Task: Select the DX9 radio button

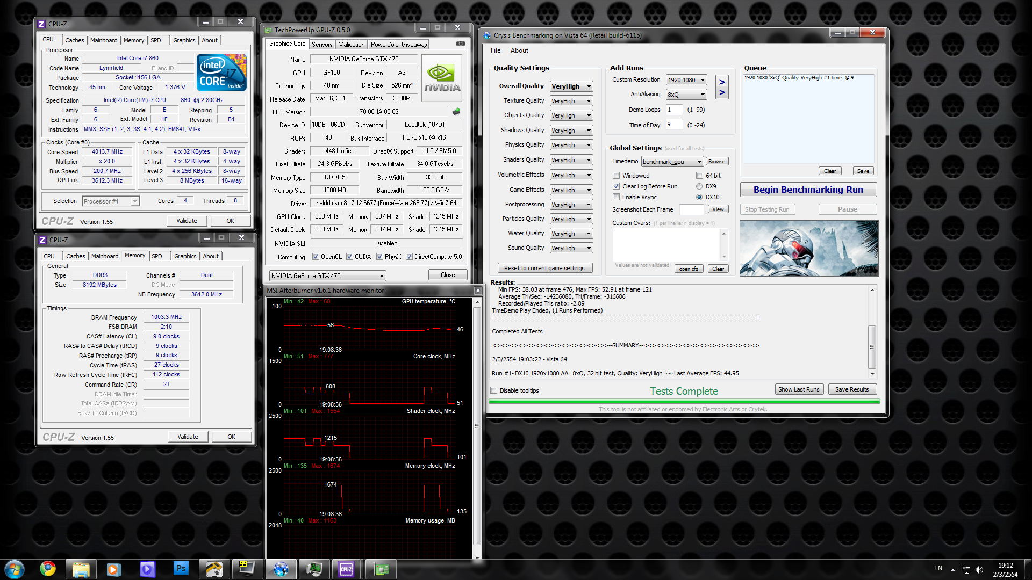Action: point(699,186)
